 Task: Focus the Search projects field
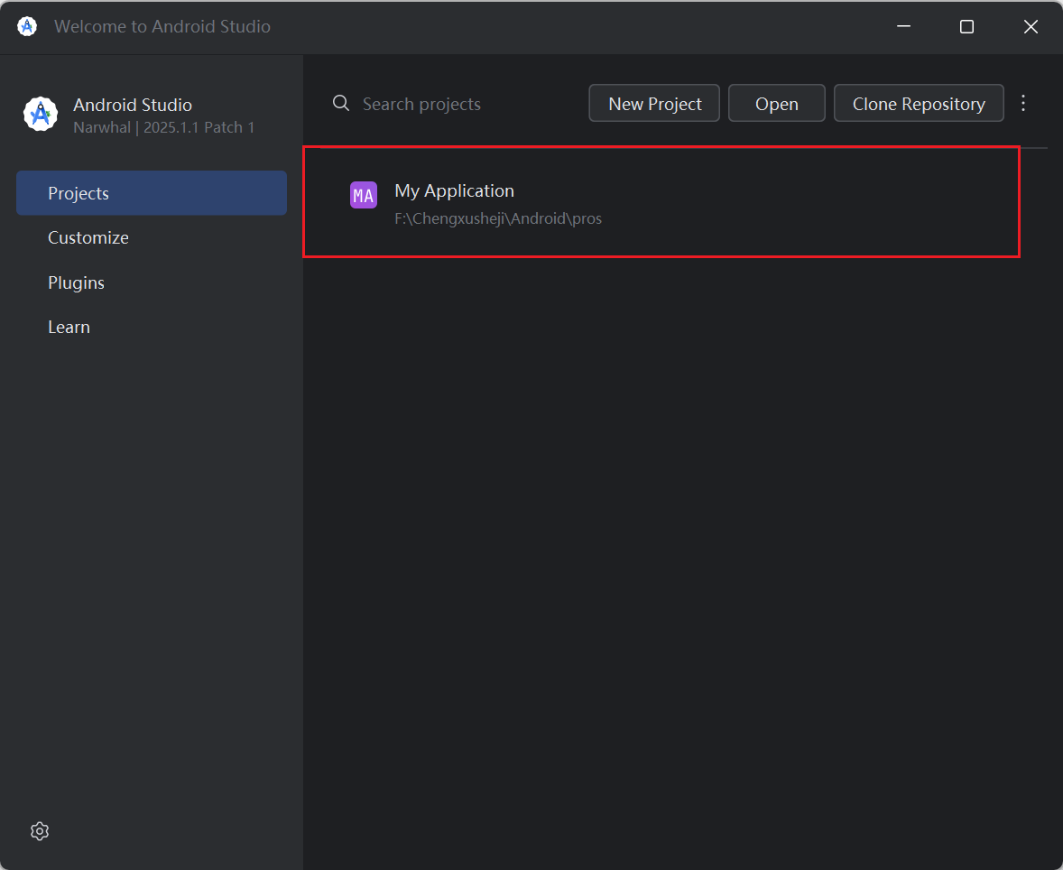coord(454,104)
